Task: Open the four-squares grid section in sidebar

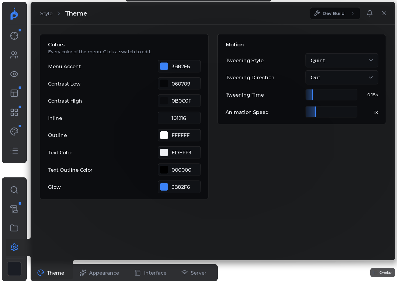Action: pos(14,112)
